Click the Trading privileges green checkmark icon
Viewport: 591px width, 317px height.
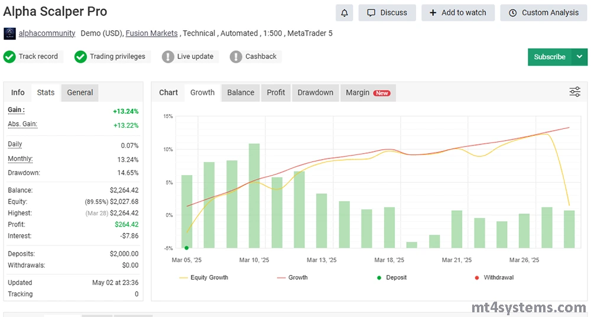(x=80, y=57)
